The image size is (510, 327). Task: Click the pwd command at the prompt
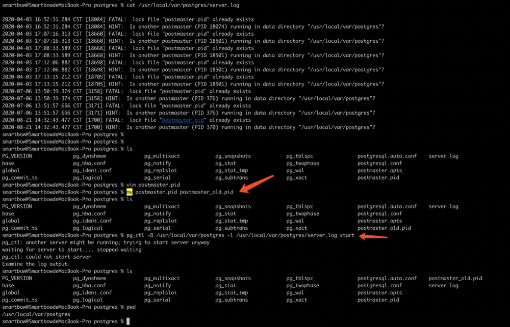(131, 307)
